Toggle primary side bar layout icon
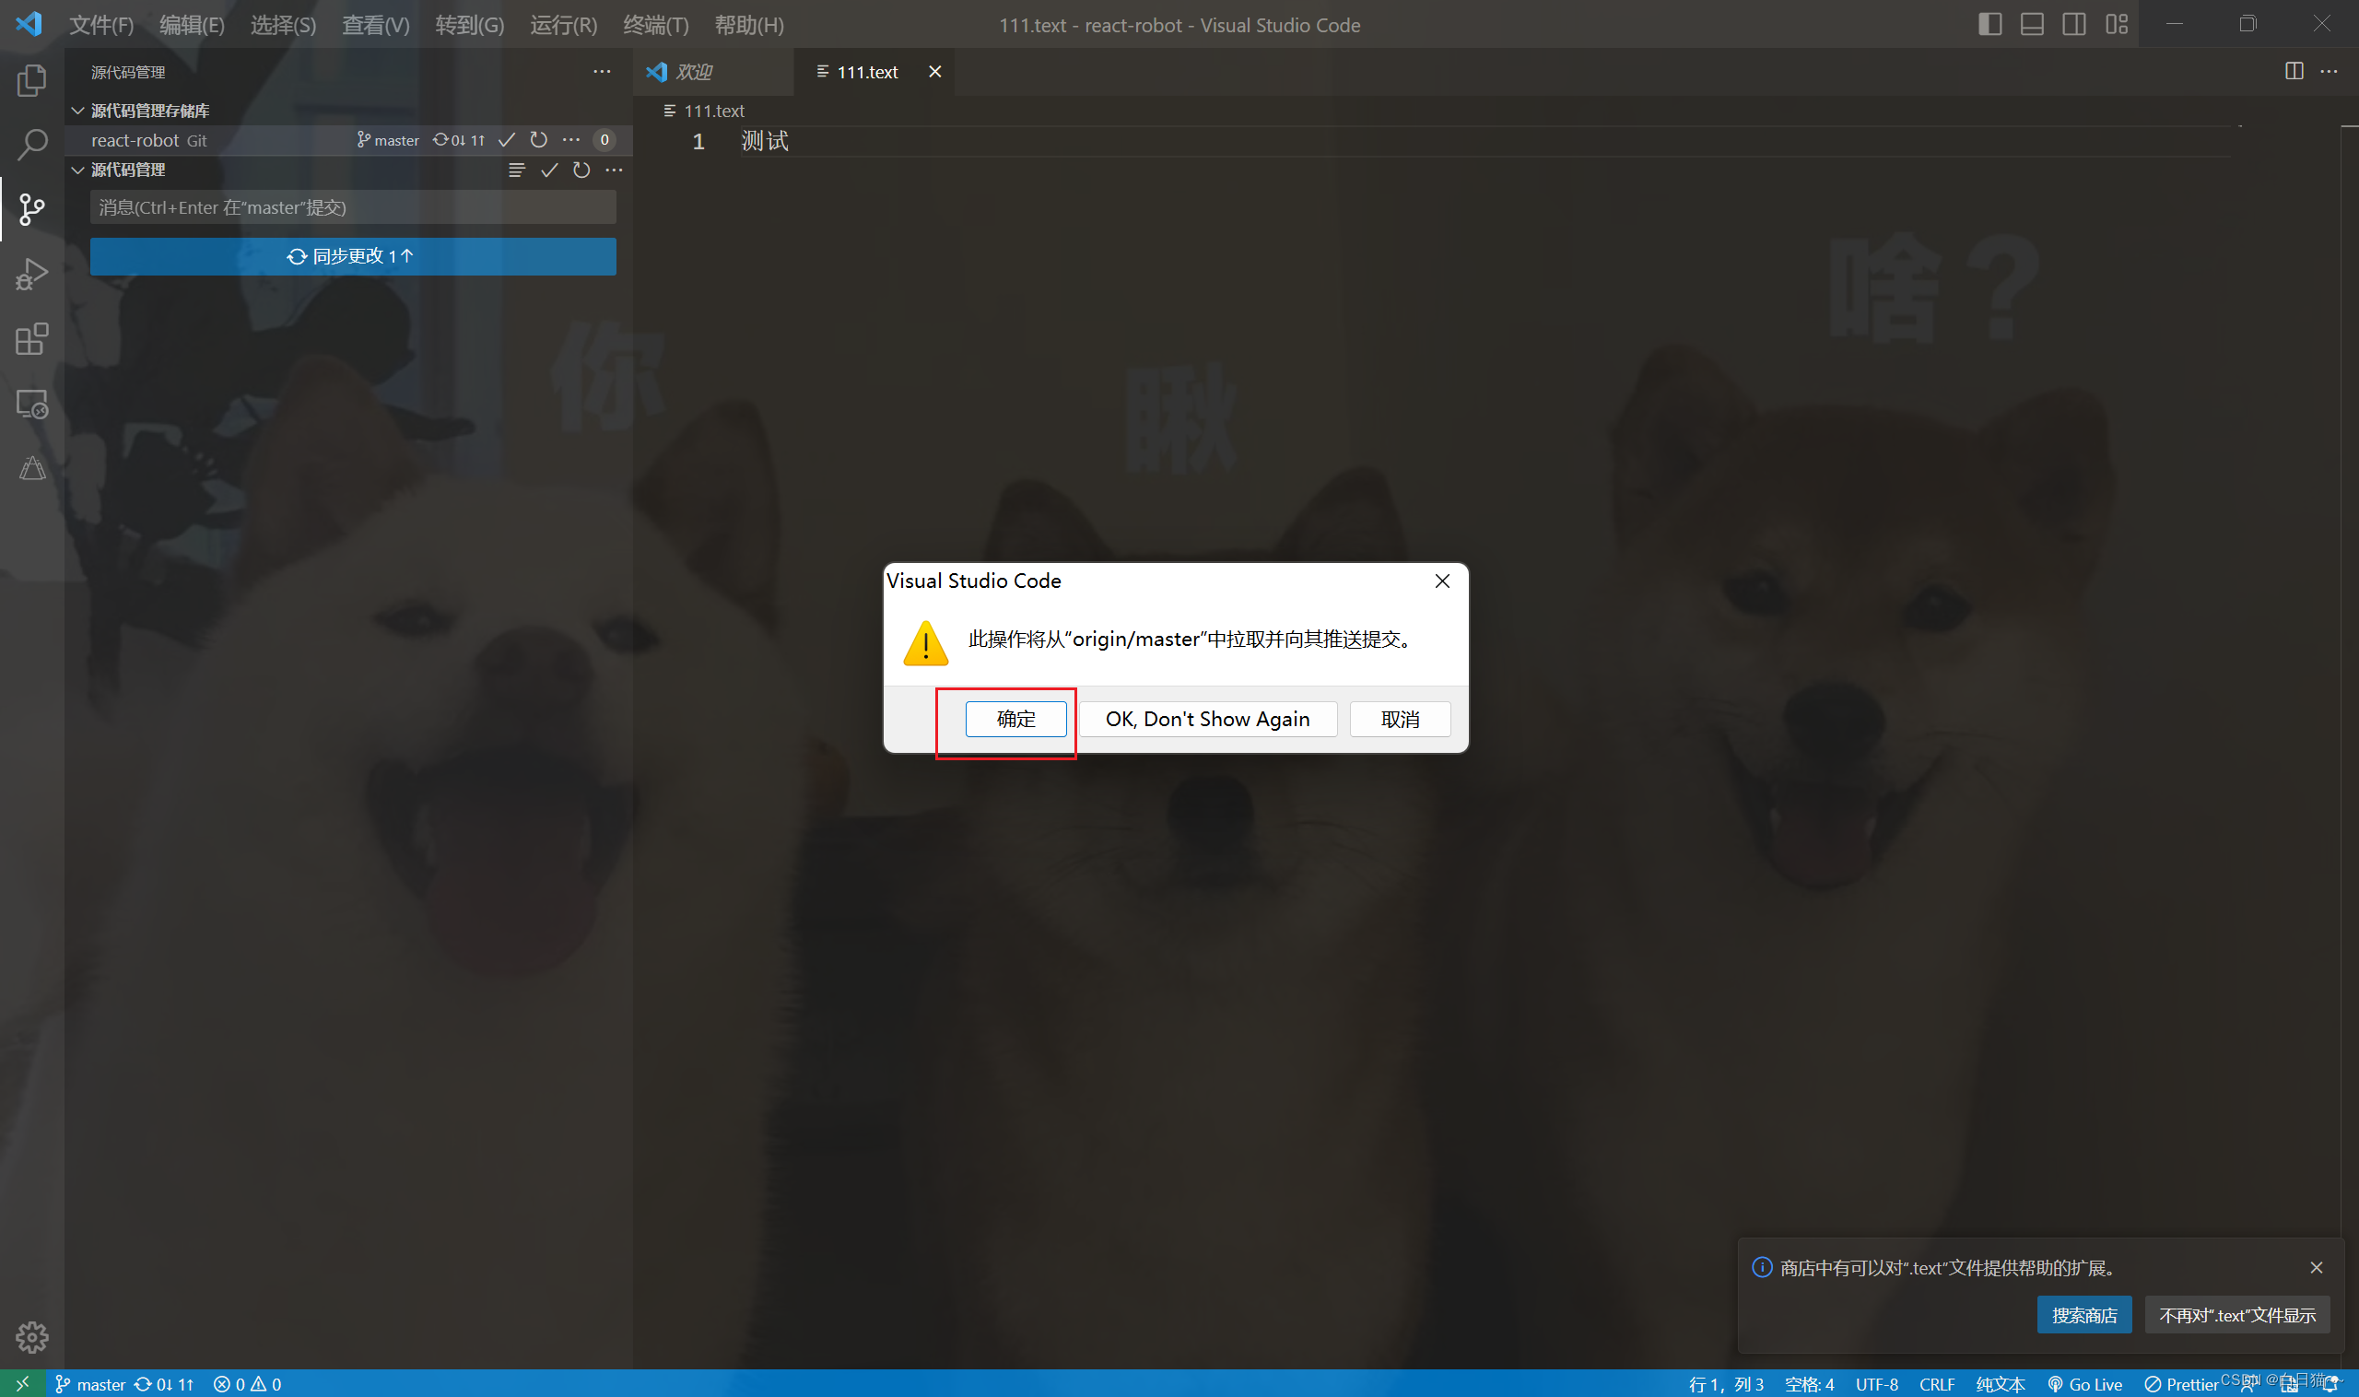The width and height of the screenshot is (2359, 1397). pos(1989,25)
